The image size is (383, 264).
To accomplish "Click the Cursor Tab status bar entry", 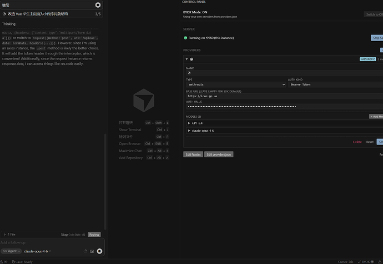I will tap(345, 262).
